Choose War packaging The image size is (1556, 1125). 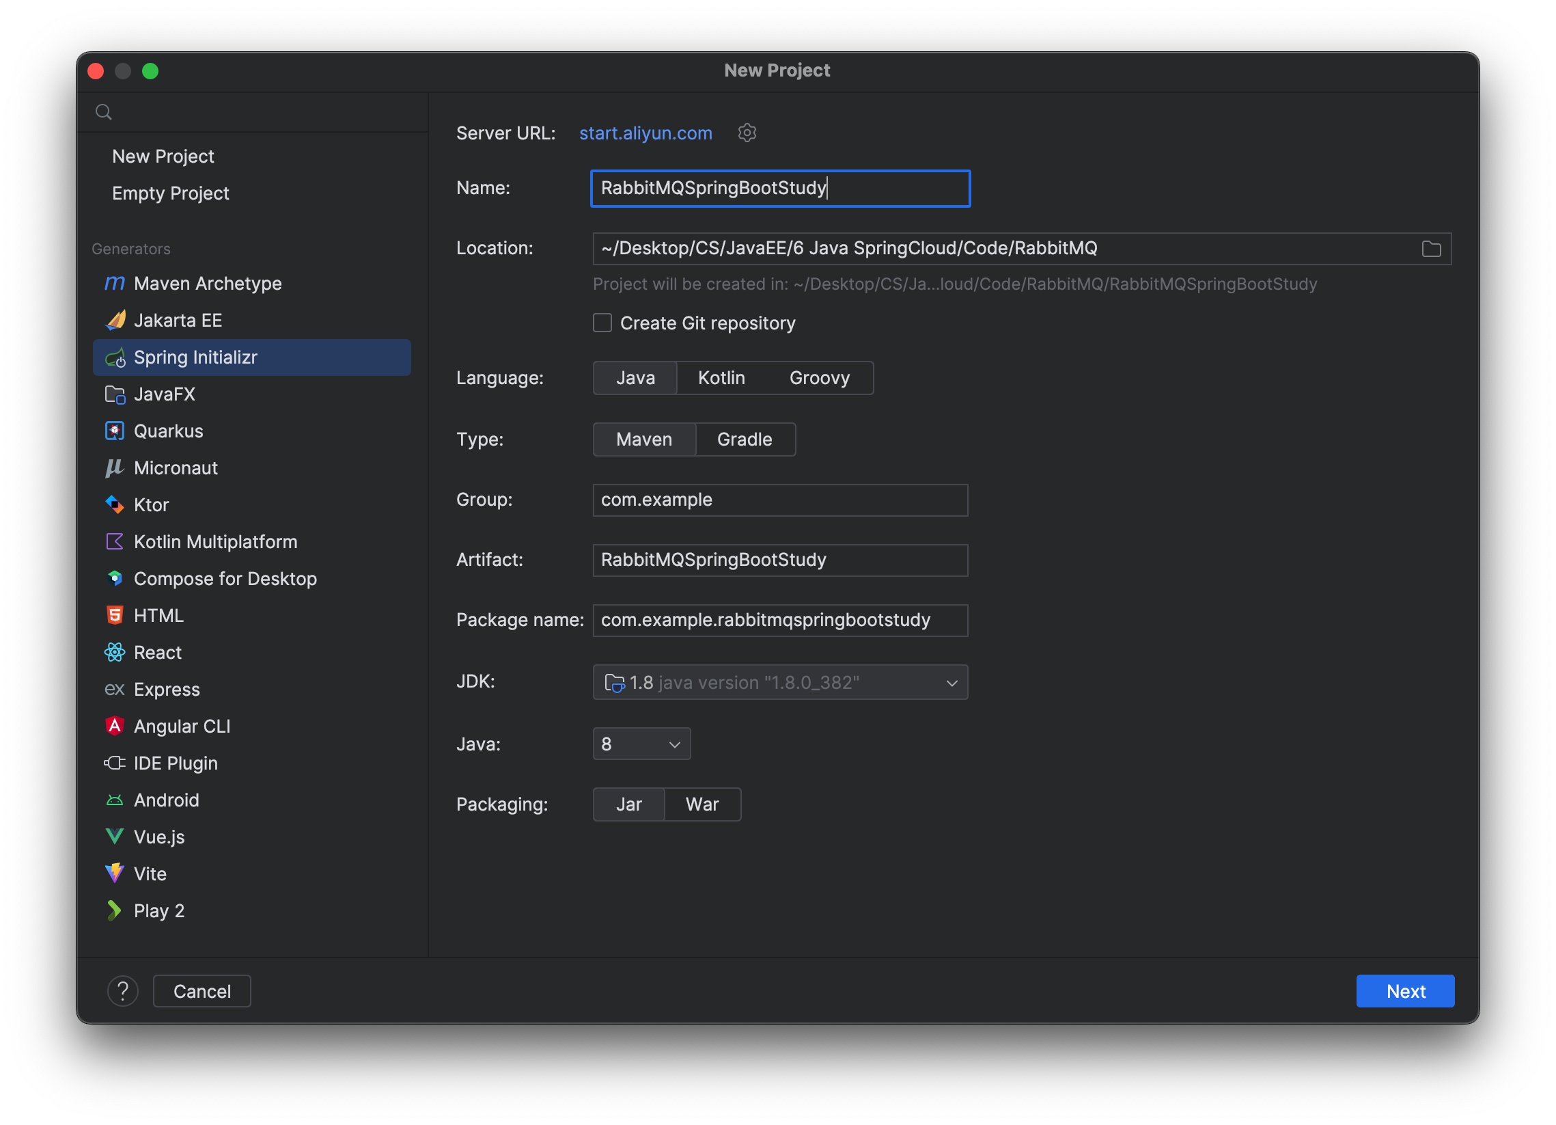[x=702, y=804]
